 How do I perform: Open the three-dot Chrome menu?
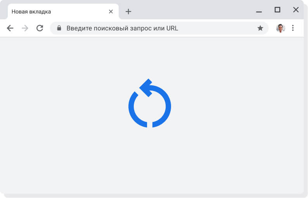[x=293, y=28]
